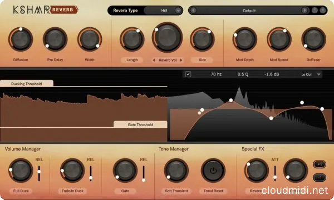
Task: Click the -1 octave button
Action: (x=320, y=177)
